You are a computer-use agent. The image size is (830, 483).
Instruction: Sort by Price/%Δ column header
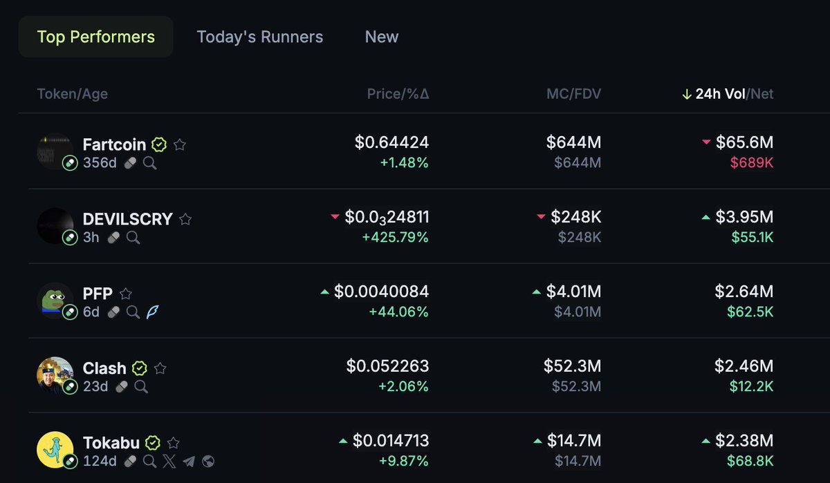398,94
